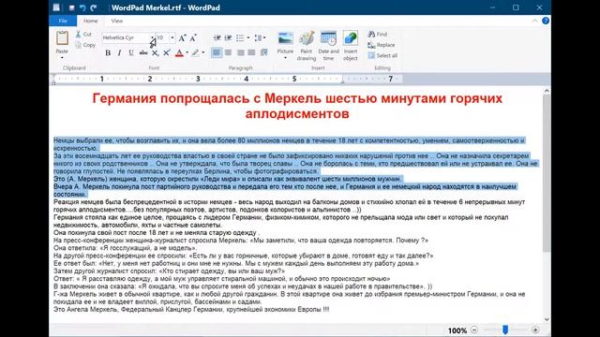The image size is (600, 337).
Task: Open line spacing dropdown arrow
Action: pos(264,37)
